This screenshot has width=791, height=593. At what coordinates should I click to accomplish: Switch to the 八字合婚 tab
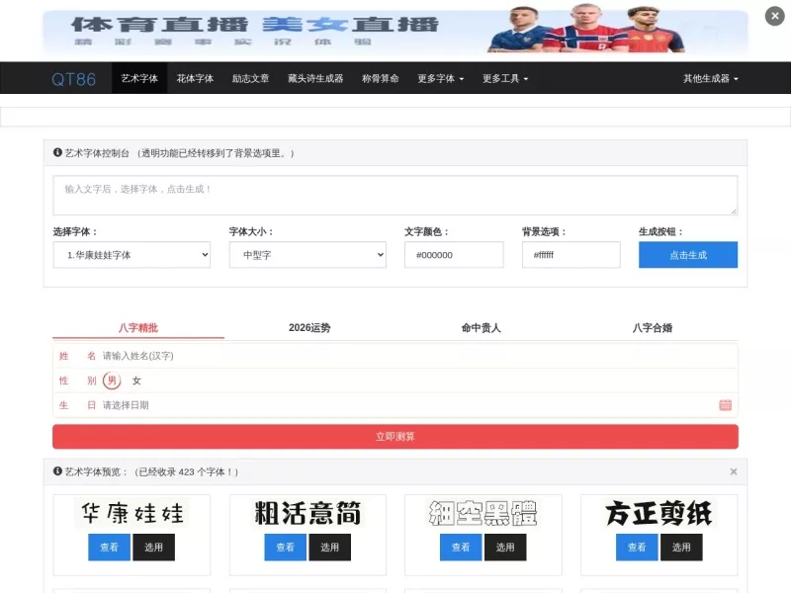pyautogui.click(x=653, y=328)
